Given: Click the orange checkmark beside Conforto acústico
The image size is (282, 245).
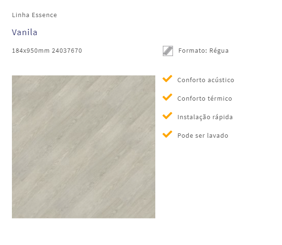Looking at the screenshot, I should click(167, 79).
